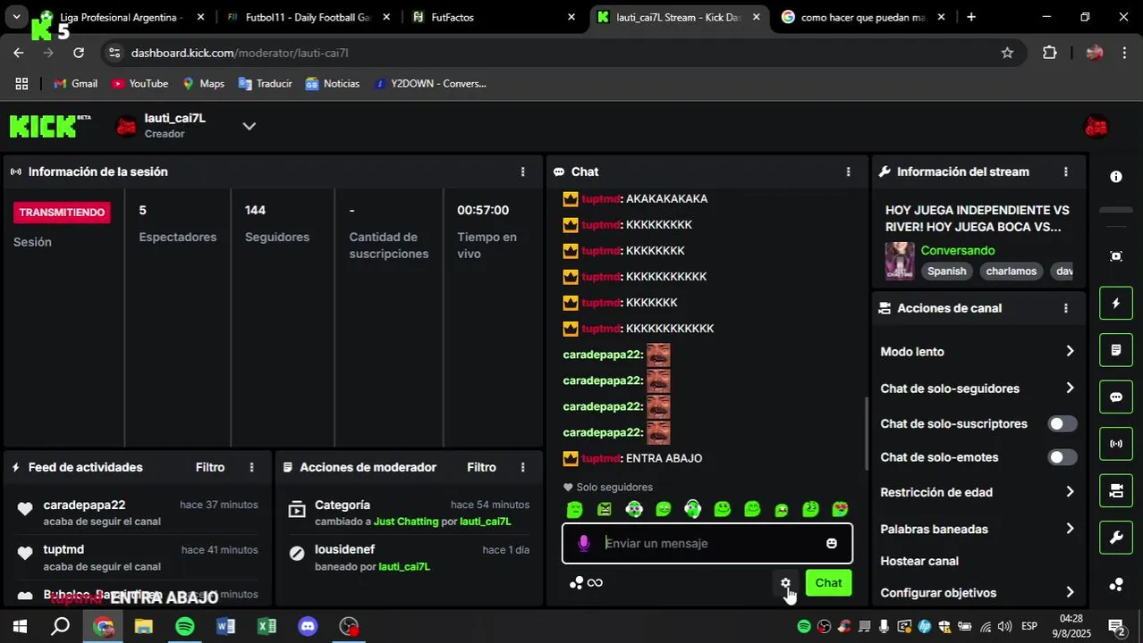Click the chat panel scrollbar

(x=865, y=433)
